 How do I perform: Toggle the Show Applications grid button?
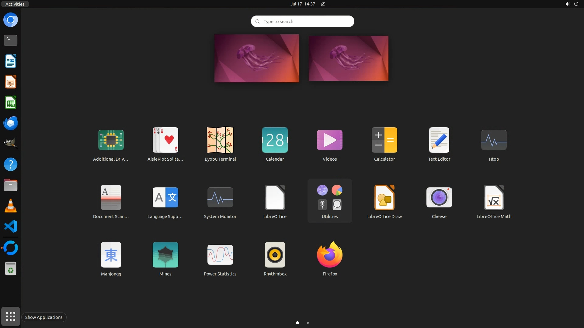coord(11,316)
